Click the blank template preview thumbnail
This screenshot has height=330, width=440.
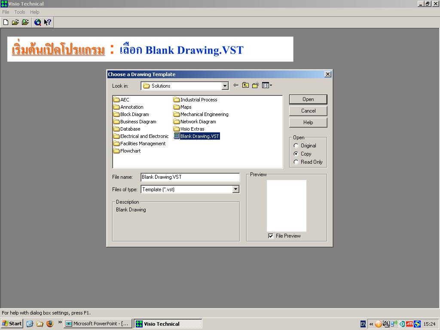click(x=287, y=206)
